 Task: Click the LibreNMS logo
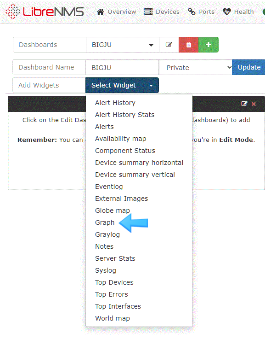tap(45, 12)
